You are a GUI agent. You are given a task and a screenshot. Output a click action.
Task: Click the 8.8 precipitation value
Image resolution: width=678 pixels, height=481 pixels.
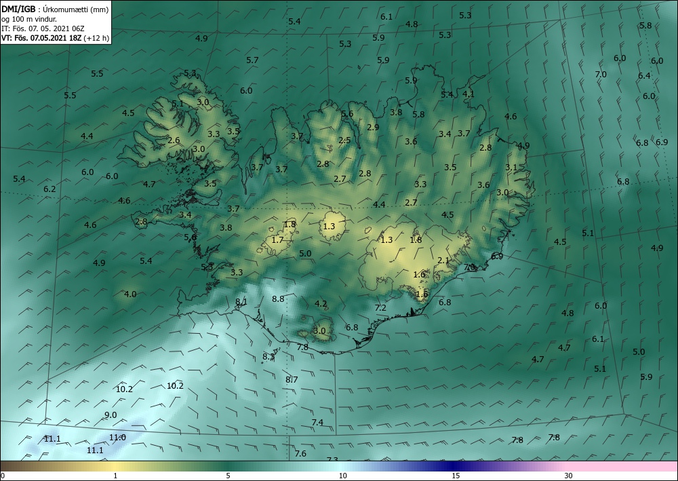(x=278, y=299)
